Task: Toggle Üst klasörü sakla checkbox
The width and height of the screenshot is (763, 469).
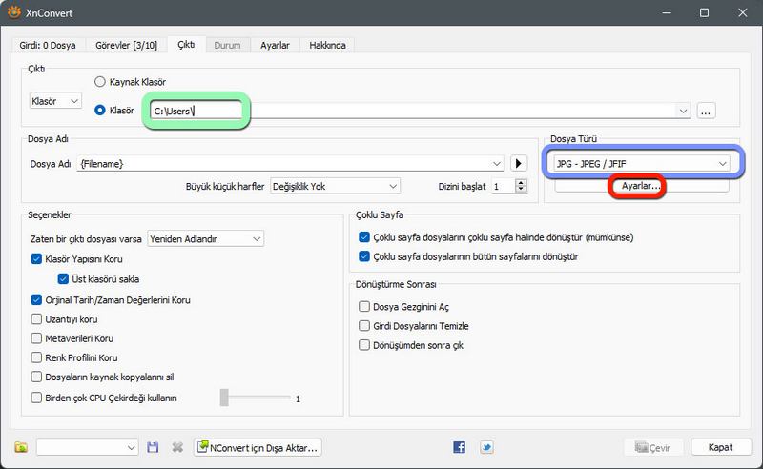Action: pyautogui.click(x=63, y=278)
